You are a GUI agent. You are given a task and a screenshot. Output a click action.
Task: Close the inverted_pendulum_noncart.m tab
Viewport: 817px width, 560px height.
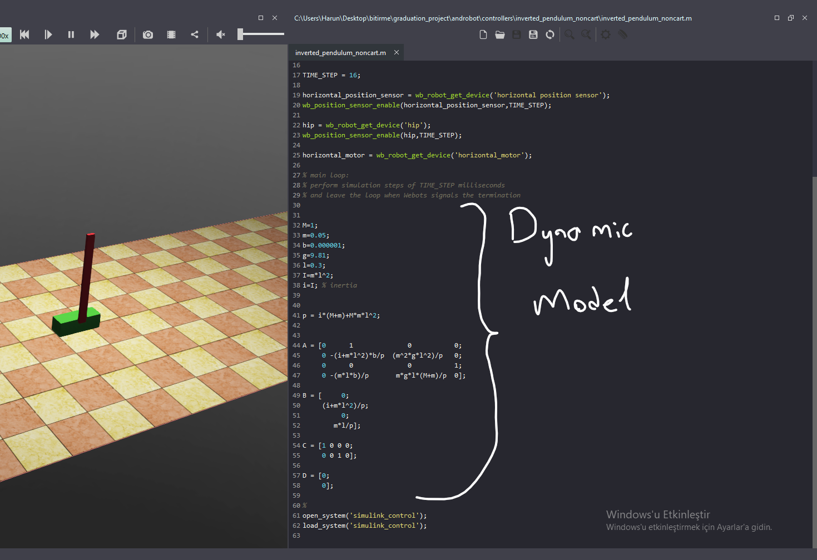click(x=397, y=52)
